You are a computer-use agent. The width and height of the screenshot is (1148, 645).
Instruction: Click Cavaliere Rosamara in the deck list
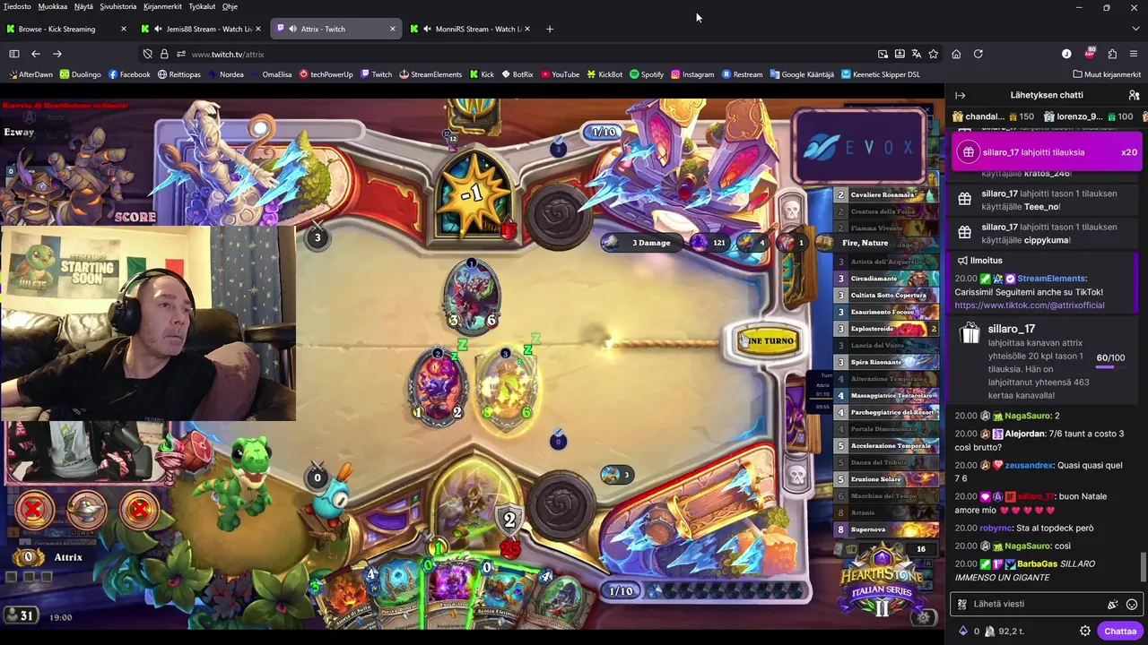886,194
